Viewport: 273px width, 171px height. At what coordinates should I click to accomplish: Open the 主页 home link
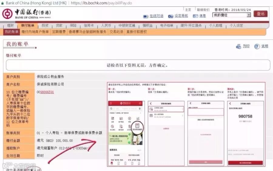click(188, 10)
